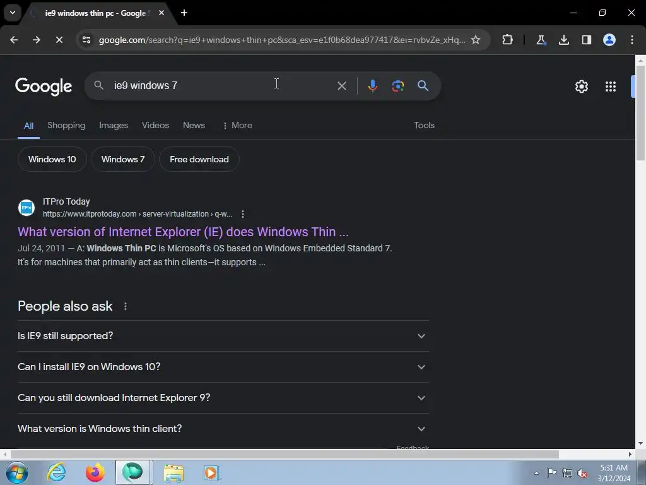Open Windows Media Player taskbar icon
This screenshot has width=646, height=485.
click(x=212, y=472)
